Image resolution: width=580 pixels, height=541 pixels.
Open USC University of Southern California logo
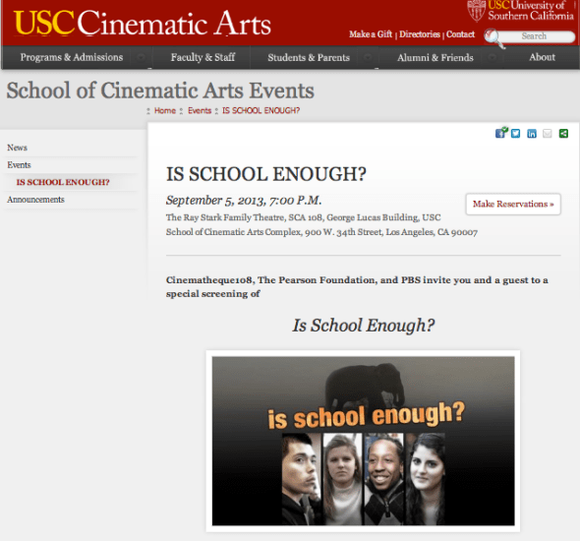pos(520,11)
